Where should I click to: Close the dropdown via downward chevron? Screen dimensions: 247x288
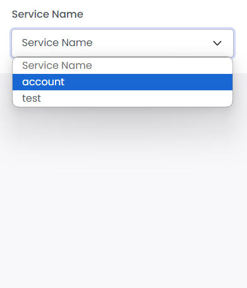coord(217,43)
